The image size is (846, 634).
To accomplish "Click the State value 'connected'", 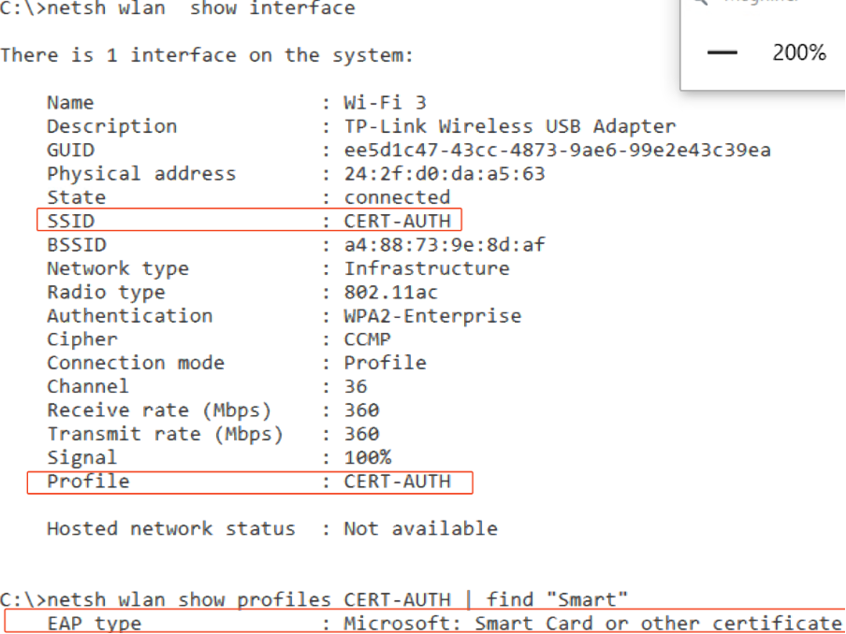I will click(397, 197).
